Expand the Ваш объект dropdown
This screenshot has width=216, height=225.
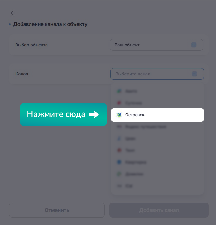(x=156, y=45)
